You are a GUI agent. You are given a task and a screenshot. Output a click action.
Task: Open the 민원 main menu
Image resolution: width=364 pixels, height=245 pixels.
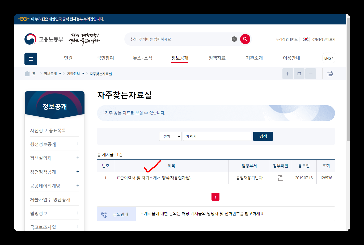pos(68,58)
